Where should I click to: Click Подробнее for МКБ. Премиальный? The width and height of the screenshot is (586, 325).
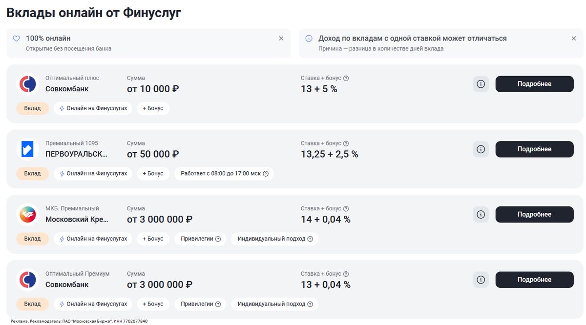click(x=534, y=214)
